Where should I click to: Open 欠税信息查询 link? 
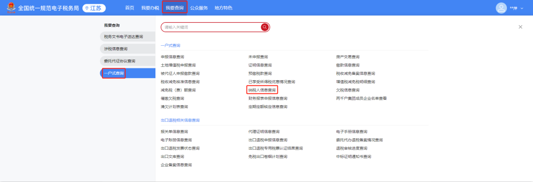pos(348,90)
